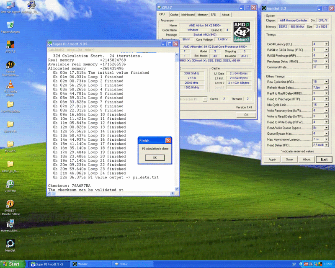The height and width of the screenshot is (268, 335).
Task: Switch to the SPD tab in CPU-Z
Action: coord(214,15)
